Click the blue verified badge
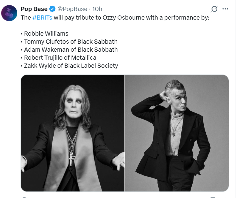The image size is (237, 198). 52,9
